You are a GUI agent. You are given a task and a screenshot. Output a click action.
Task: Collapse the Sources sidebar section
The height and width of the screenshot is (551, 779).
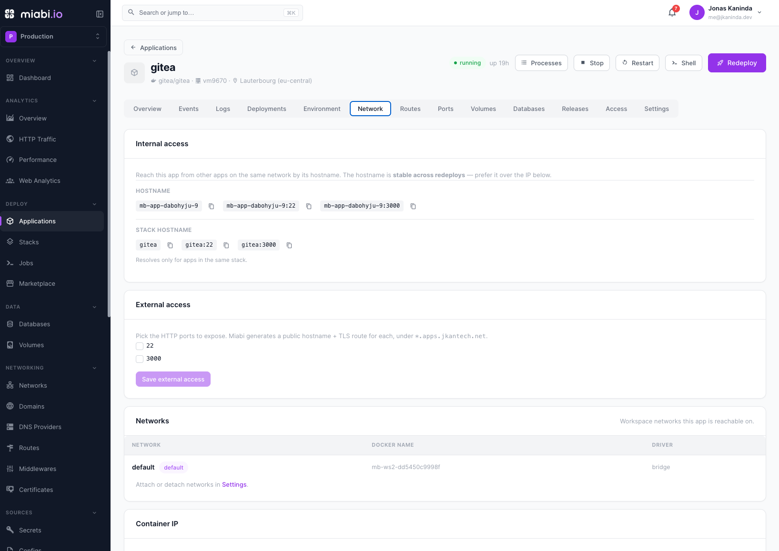[94, 513]
